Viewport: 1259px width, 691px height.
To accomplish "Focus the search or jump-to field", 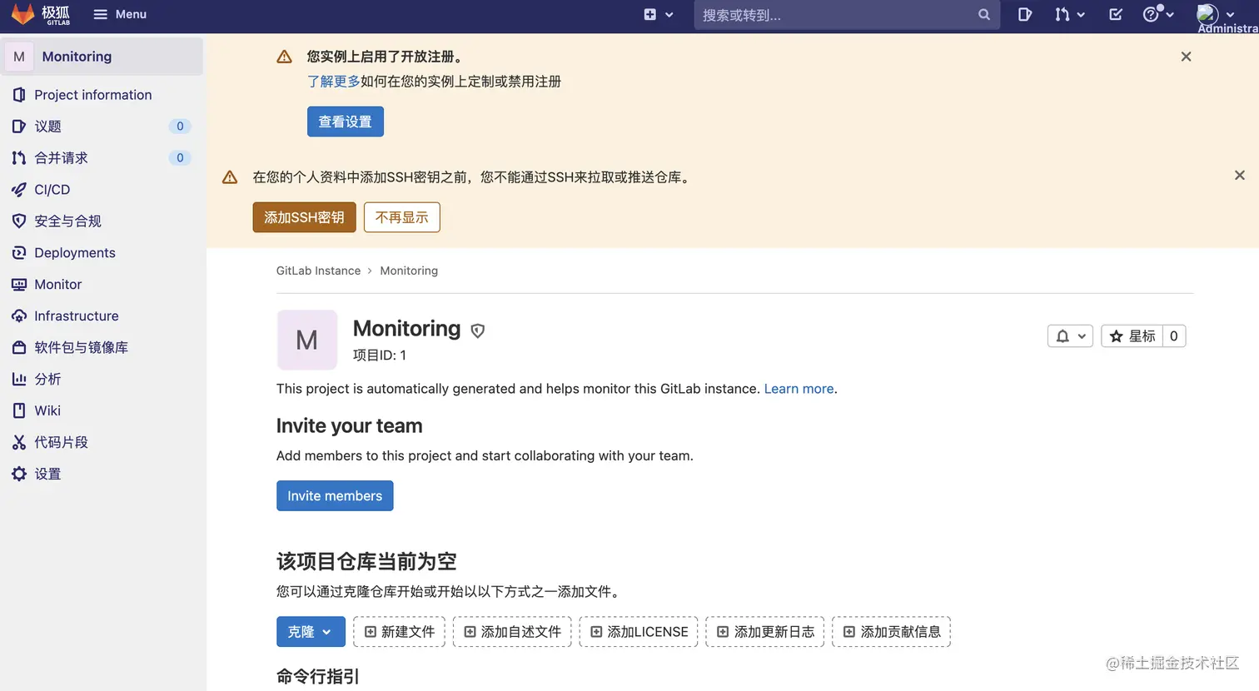I will [847, 14].
